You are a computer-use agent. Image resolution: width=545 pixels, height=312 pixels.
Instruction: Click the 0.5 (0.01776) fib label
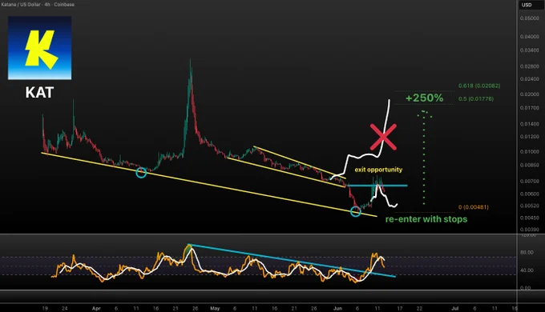coord(476,99)
